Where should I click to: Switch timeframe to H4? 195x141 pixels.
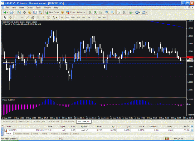[89, 17]
